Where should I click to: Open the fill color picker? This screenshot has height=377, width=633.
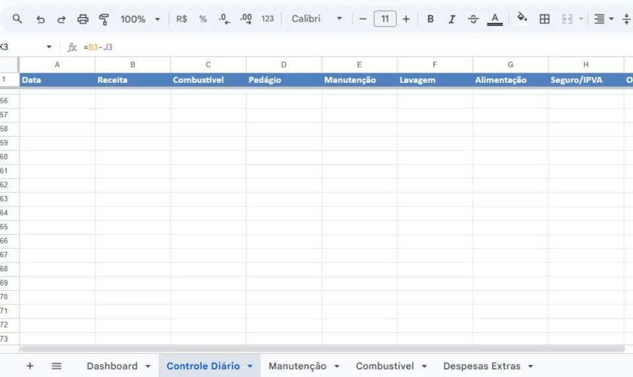tap(522, 18)
